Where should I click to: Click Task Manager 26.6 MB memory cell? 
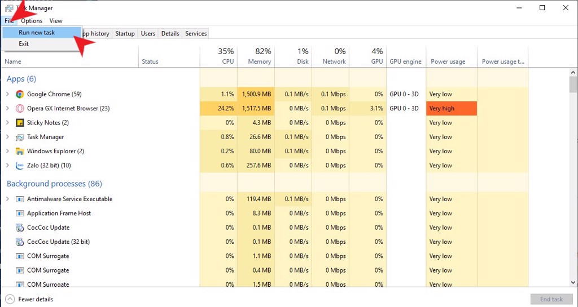[256, 137]
